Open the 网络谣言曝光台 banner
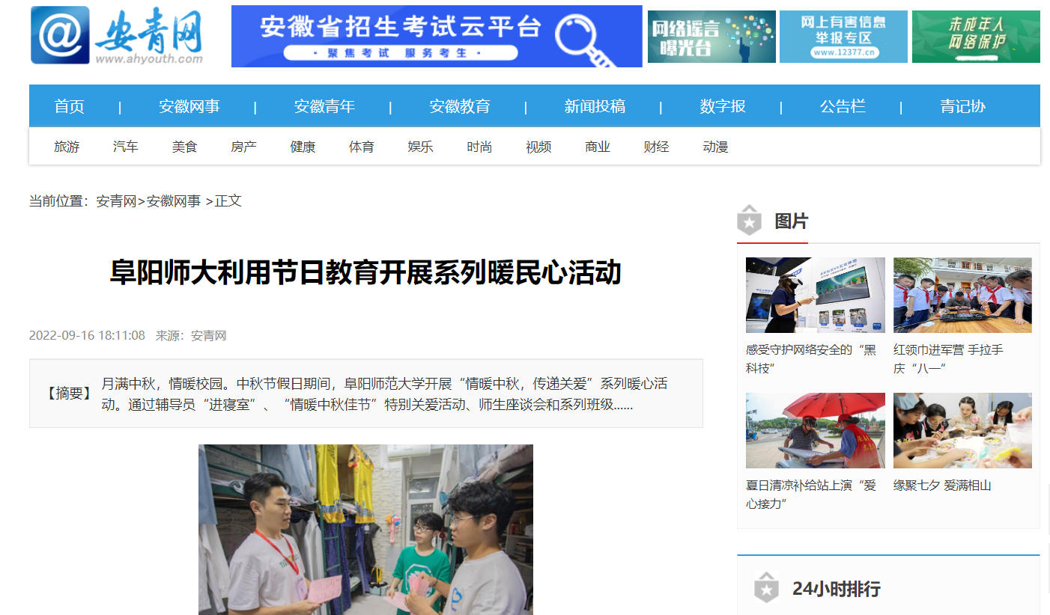 click(711, 37)
